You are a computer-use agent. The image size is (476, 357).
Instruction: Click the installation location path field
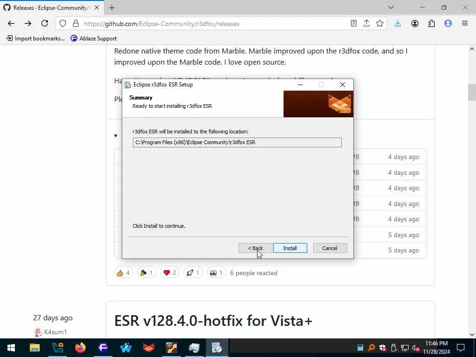coord(237,142)
